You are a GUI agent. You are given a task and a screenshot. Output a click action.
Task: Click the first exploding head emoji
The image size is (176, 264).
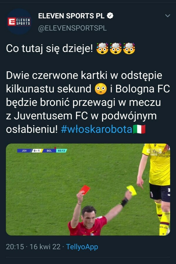[x=102, y=48]
